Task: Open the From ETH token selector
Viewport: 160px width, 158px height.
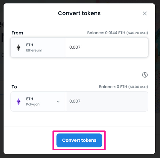Action: coord(38,47)
